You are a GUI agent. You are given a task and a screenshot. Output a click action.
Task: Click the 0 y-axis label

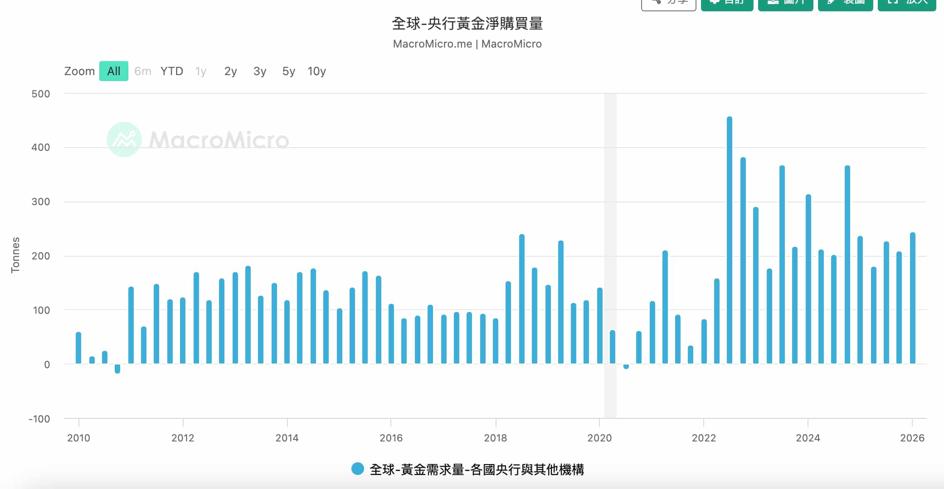click(47, 364)
